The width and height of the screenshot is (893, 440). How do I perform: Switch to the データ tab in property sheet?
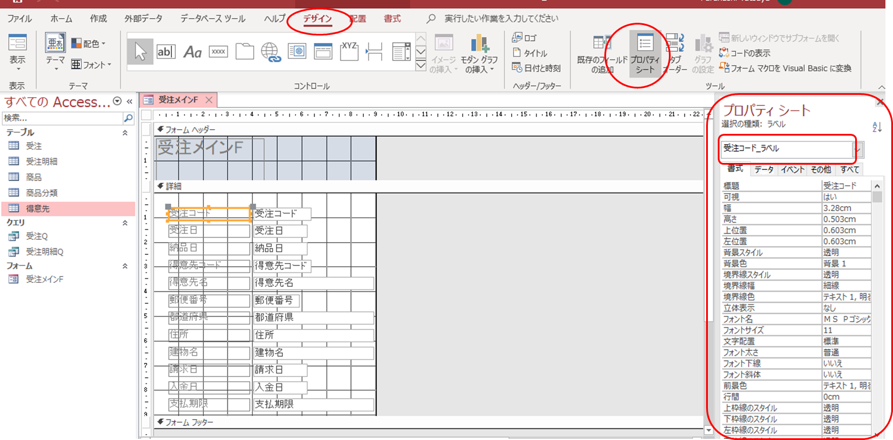point(764,169)
